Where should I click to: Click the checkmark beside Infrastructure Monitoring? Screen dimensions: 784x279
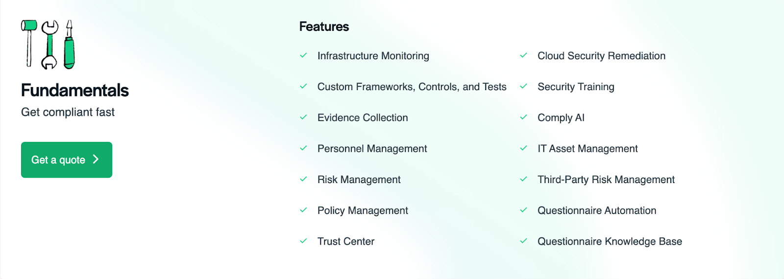point(303,56)
